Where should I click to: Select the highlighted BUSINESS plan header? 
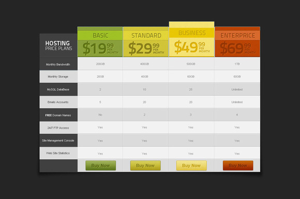pos(192,33)
